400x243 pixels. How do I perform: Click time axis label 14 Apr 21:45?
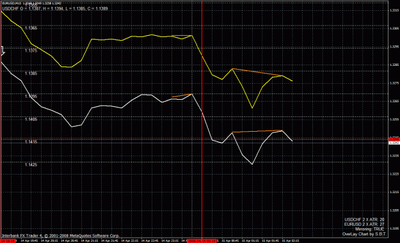109,240
